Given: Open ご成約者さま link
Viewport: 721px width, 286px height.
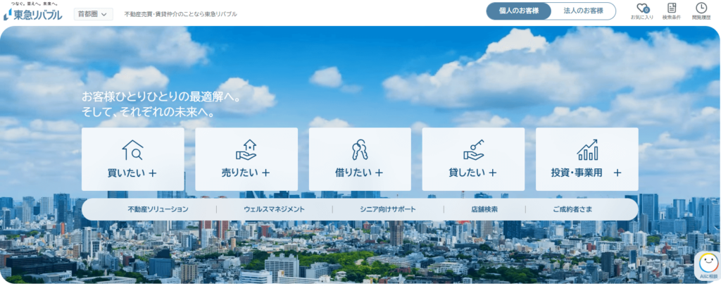Looking at the screenshot, I should coord(572,209).
